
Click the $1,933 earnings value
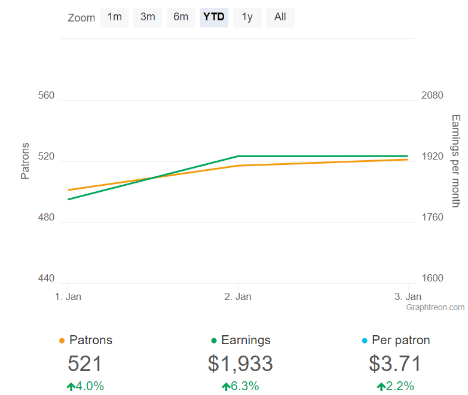coord(240,364)
